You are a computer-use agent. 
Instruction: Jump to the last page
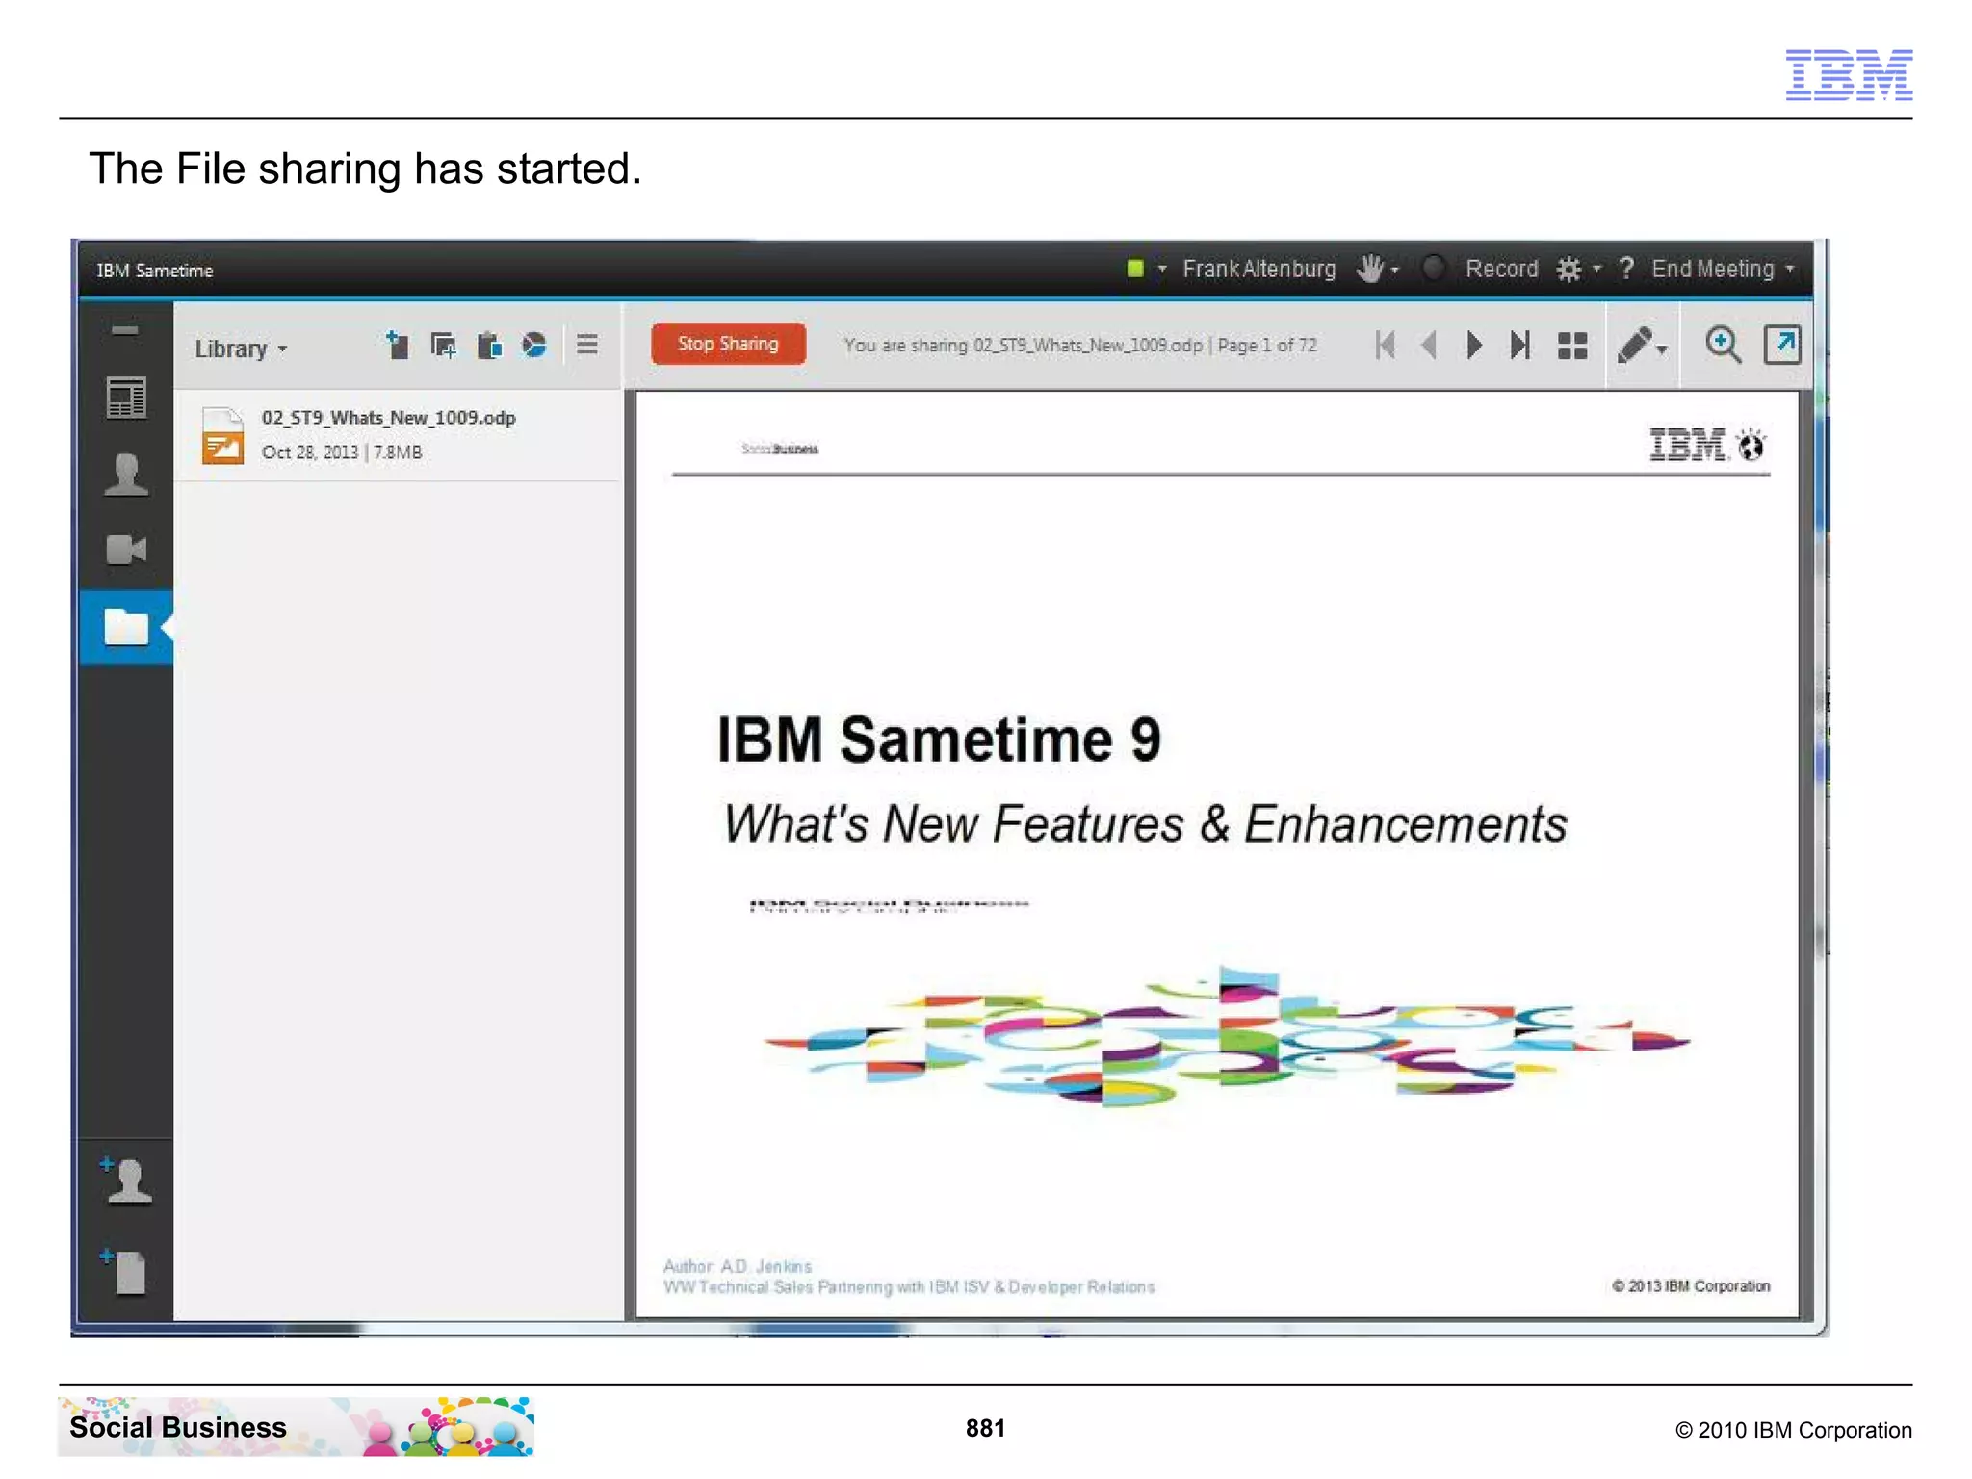(x=1519, y=345)
